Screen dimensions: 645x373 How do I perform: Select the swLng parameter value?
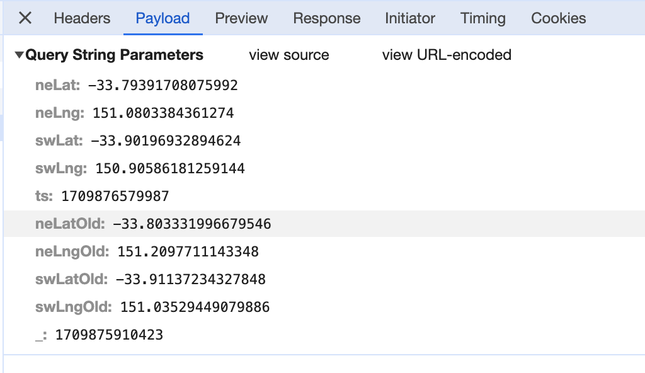pyautogui.click(x=169, y=169)
